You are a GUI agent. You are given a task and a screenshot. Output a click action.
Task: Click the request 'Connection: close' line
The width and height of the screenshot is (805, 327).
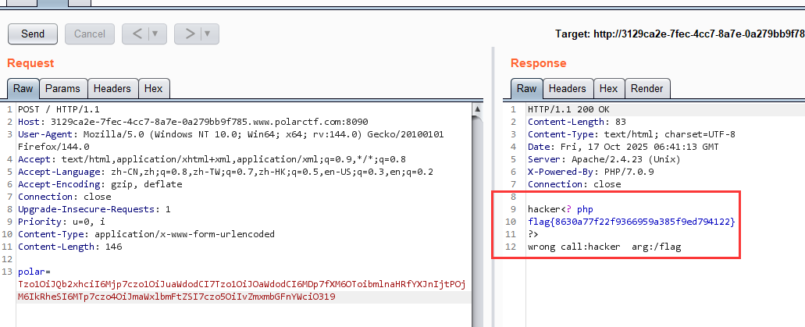point(64,197)
